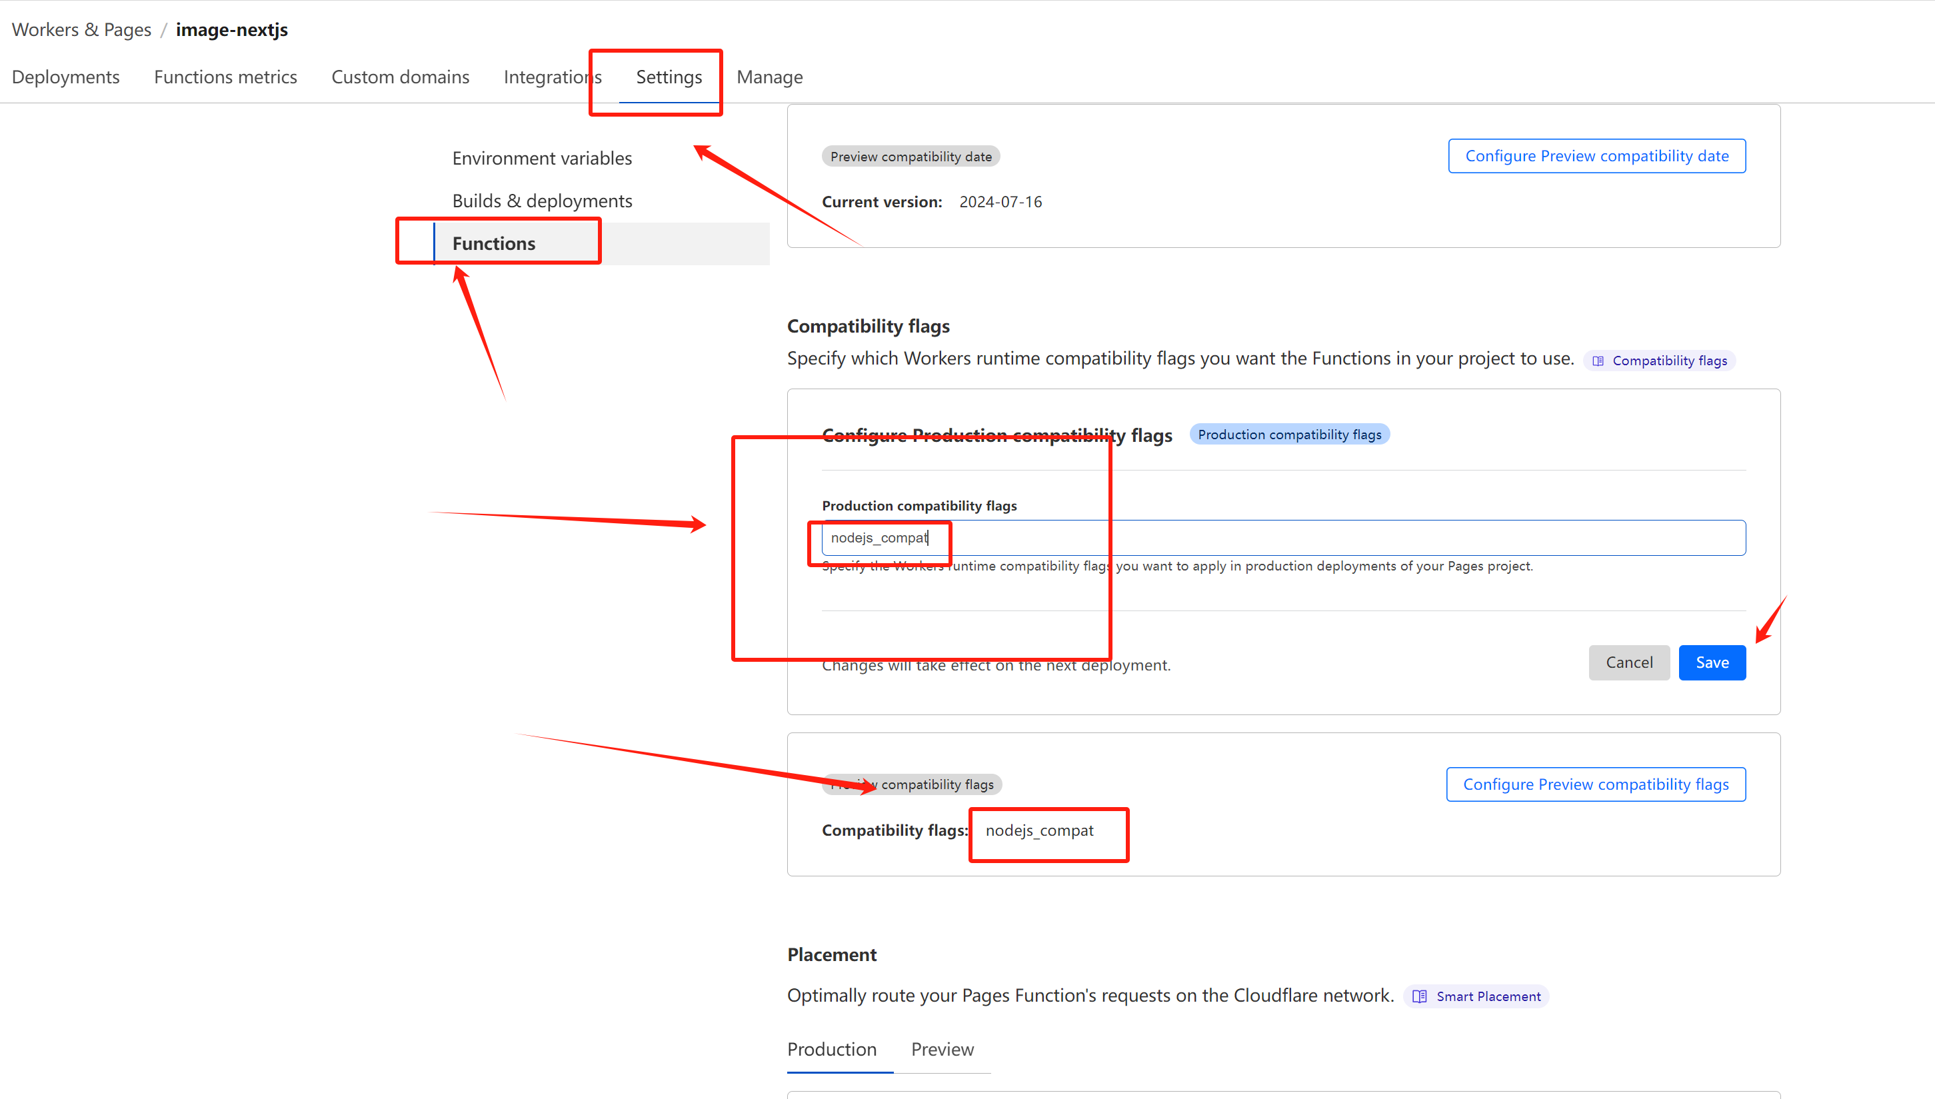Open the Functions metrics tab
The image size is (1935, 1099).
pyautogui.click(x=225, y=77)
